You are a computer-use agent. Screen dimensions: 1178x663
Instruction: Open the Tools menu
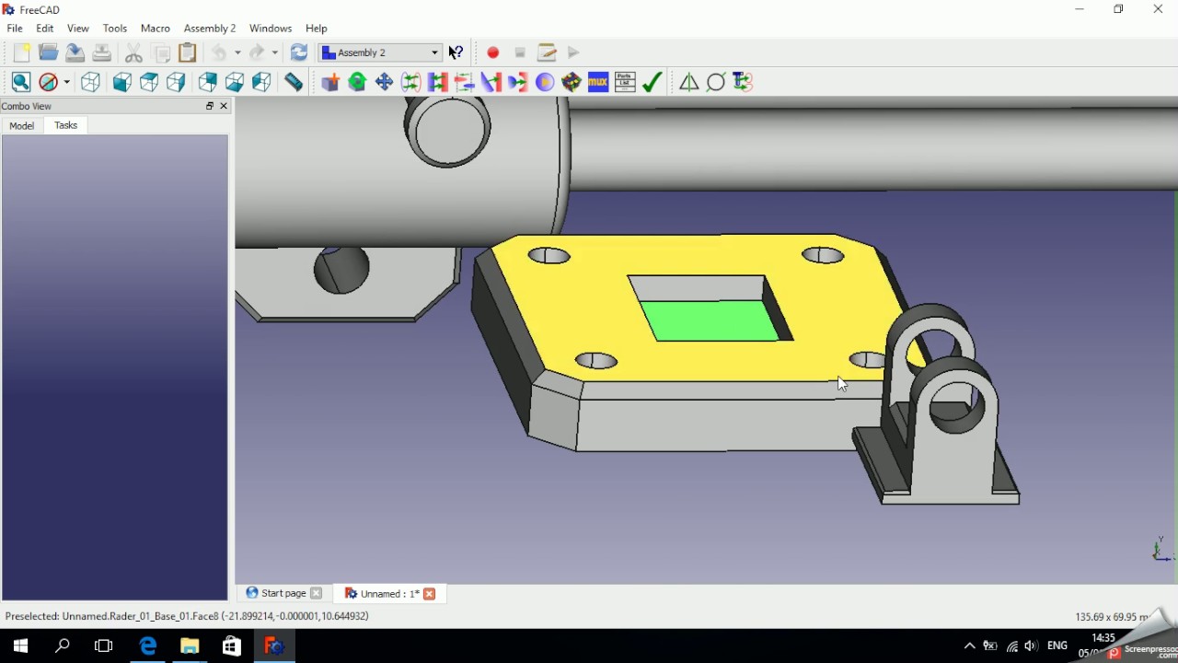pyautogui.click(x=115, y=29)
